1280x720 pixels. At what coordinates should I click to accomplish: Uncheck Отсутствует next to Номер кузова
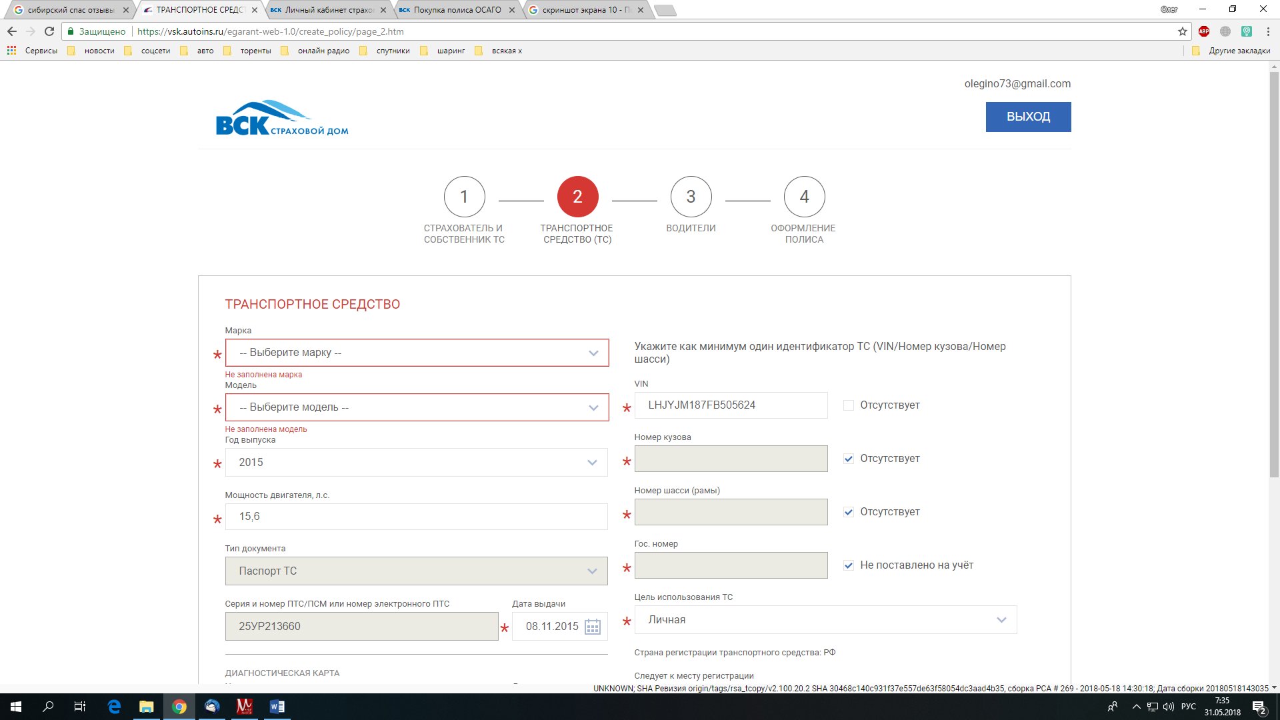[848, 459]
